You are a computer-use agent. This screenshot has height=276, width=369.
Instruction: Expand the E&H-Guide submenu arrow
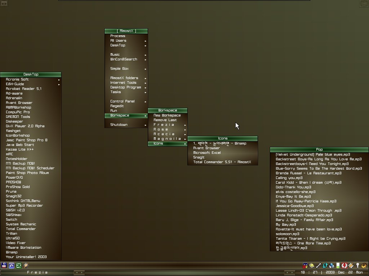[x=59, y=84]
